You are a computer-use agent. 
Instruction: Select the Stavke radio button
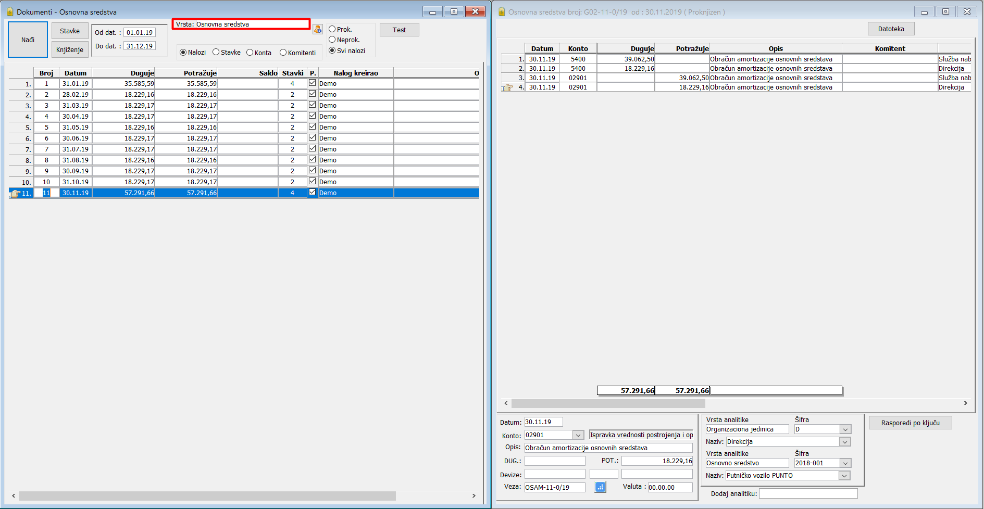tap(216, 52)
